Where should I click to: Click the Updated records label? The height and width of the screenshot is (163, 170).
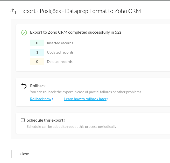pos(60,52)
